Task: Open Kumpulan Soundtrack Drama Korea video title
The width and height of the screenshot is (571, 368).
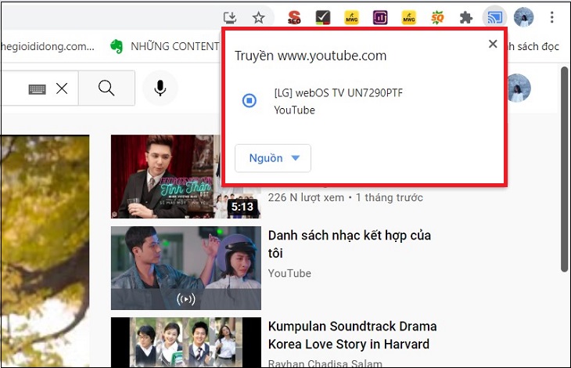Action: [353, 335]
